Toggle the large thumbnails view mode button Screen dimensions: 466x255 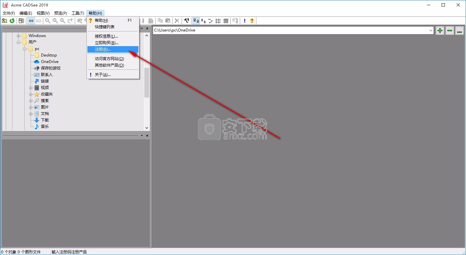click(x=196, y=21)
